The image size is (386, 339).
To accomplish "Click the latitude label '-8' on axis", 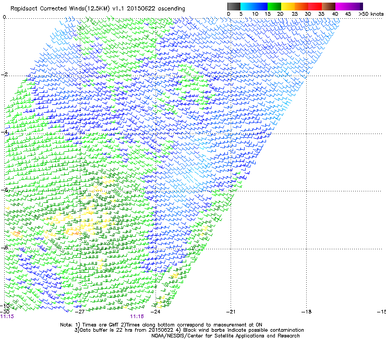I will (4, 247).
